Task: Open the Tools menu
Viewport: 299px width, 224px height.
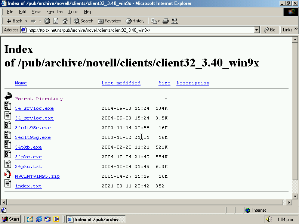Action: coord(73,12)
